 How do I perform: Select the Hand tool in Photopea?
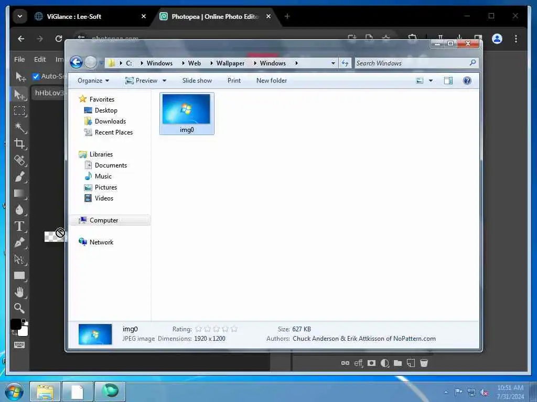pyautogui.click(x=20, y=292)
